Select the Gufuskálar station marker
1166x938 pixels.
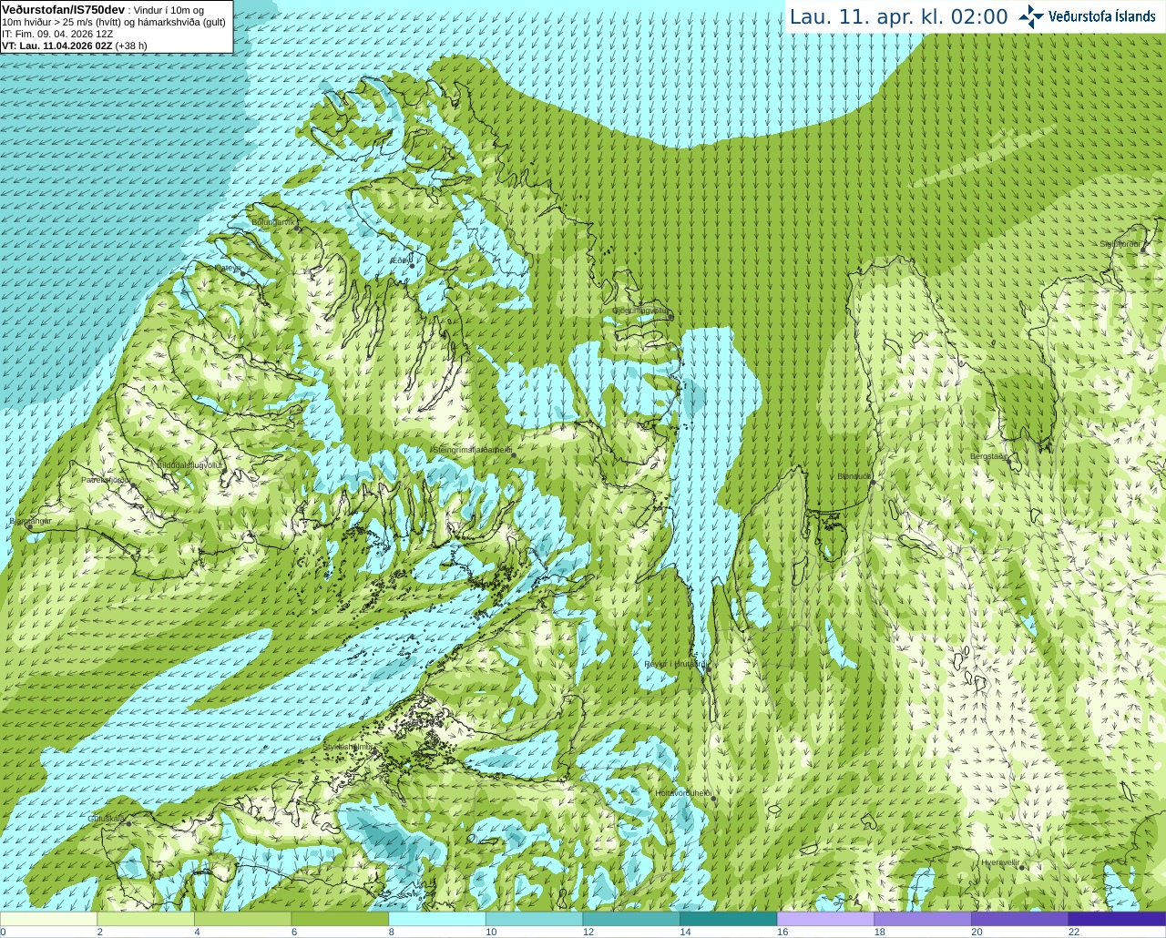[x=128, y=823]
